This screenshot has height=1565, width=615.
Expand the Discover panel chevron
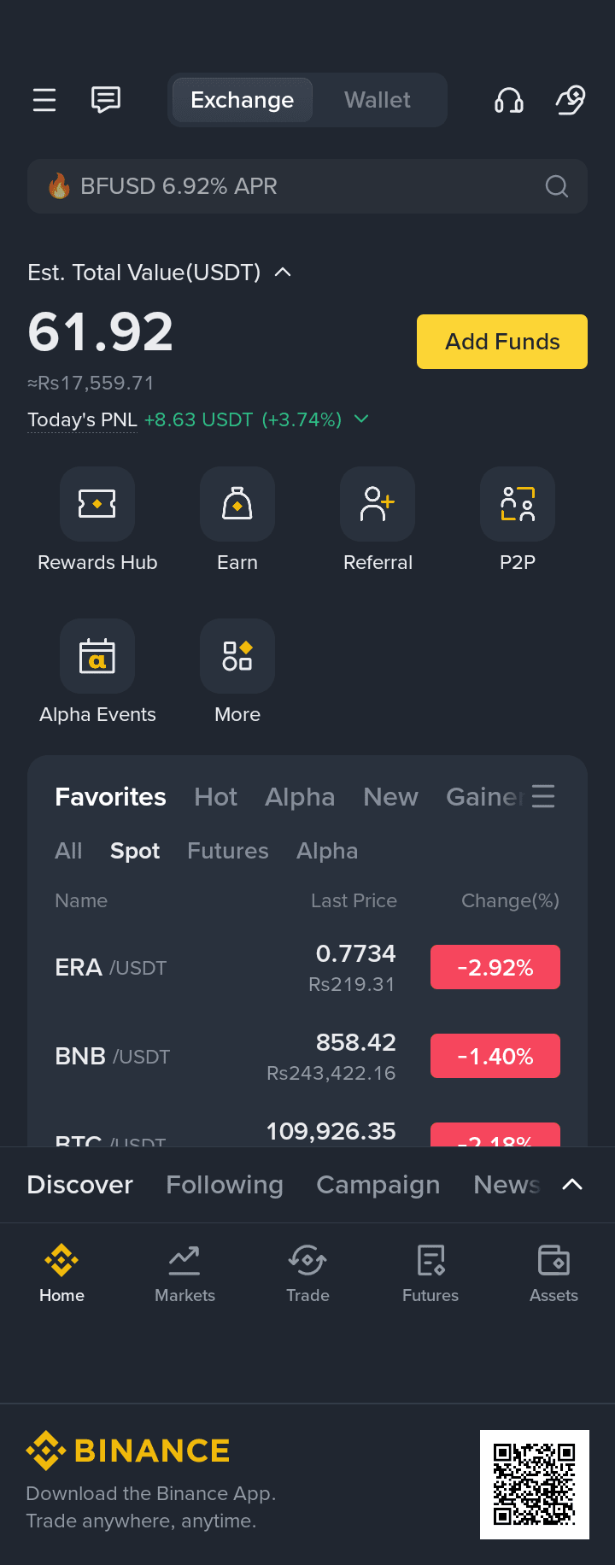tap(572, 1184)
